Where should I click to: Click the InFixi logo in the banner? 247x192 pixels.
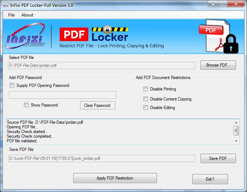(x=25, y=36)
